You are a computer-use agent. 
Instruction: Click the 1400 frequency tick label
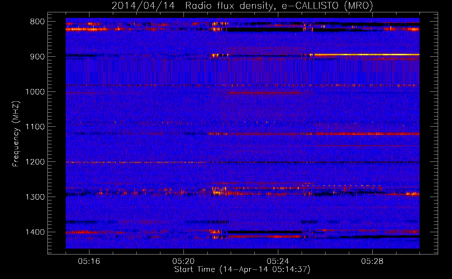35,232
